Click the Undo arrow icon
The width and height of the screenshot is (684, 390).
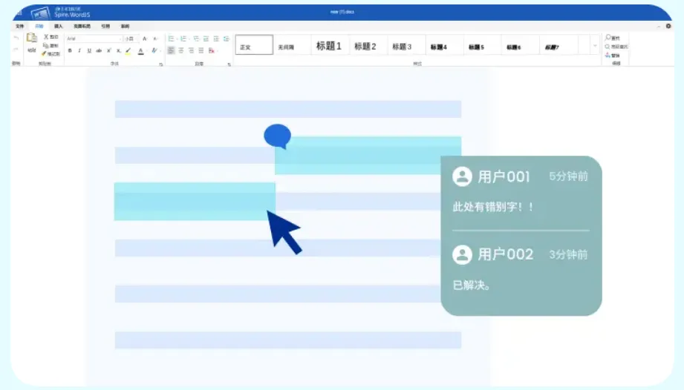tap(16, 39)
